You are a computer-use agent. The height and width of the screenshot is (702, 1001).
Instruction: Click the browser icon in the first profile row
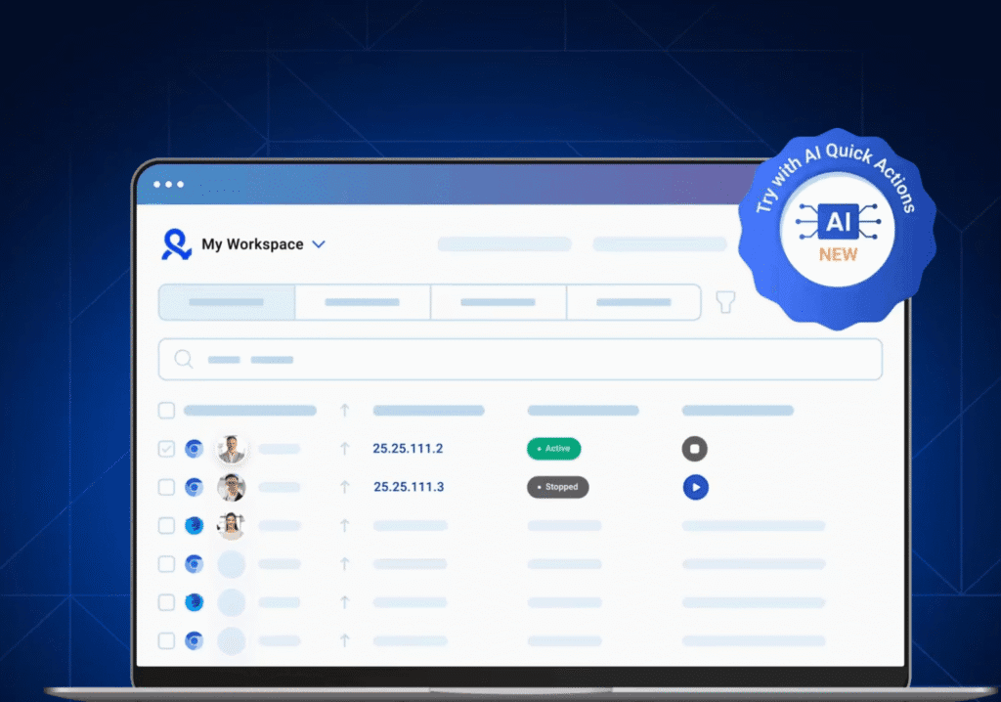coord(194,449)
